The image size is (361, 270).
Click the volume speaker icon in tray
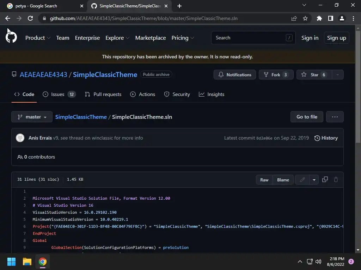[318, 262]
